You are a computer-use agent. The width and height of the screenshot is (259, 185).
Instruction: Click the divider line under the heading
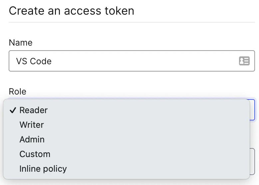pos(132,22)
